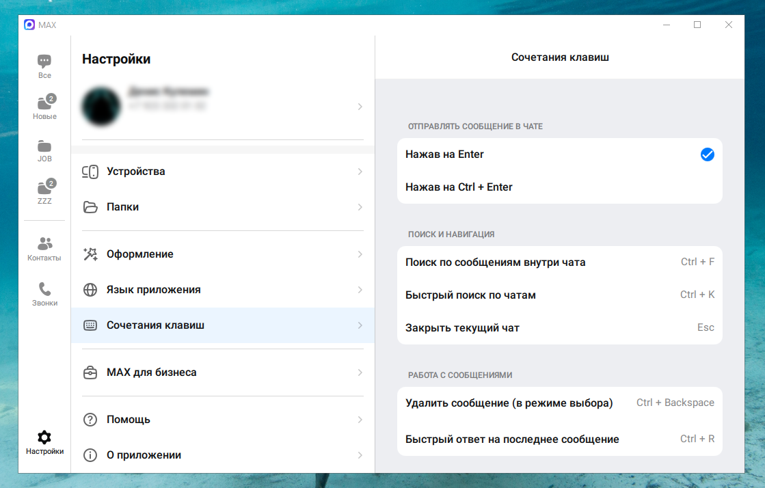This screenshot has height=488, width=765.
Task: Open the Помощь help section
Action: tap(129, 420)
